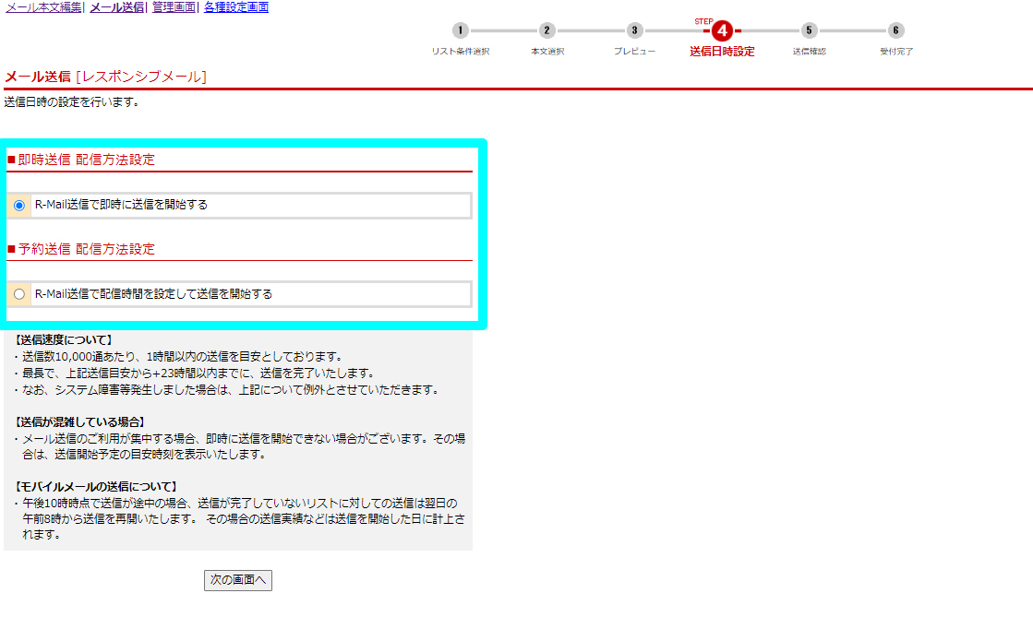This screenshot has height=617, width=1033.
Task: Click step 5 送信確認 circle
Action: pyautogui.click(x=809, y=30)
